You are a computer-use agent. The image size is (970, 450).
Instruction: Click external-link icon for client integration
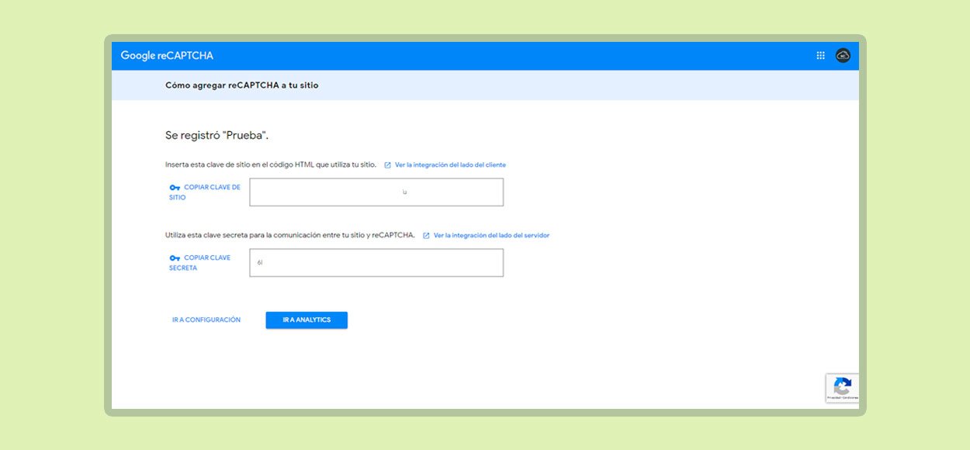point(388,165)
